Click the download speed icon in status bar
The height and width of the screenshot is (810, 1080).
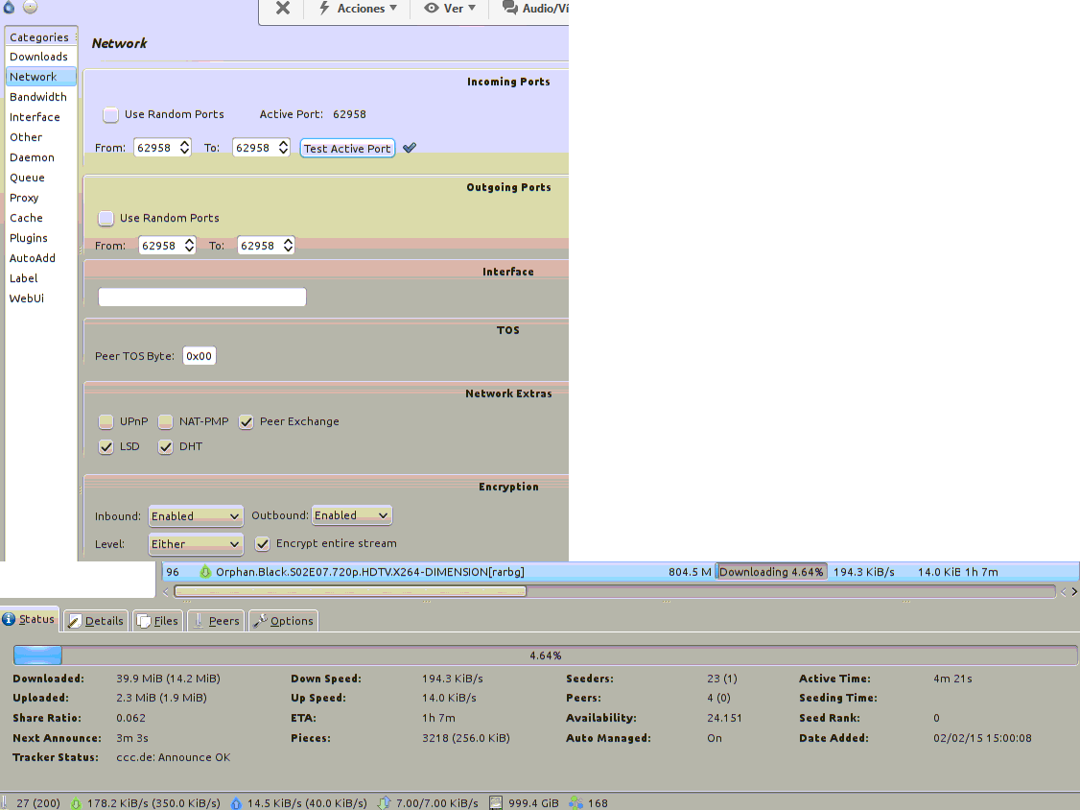[x=76, y=803]
